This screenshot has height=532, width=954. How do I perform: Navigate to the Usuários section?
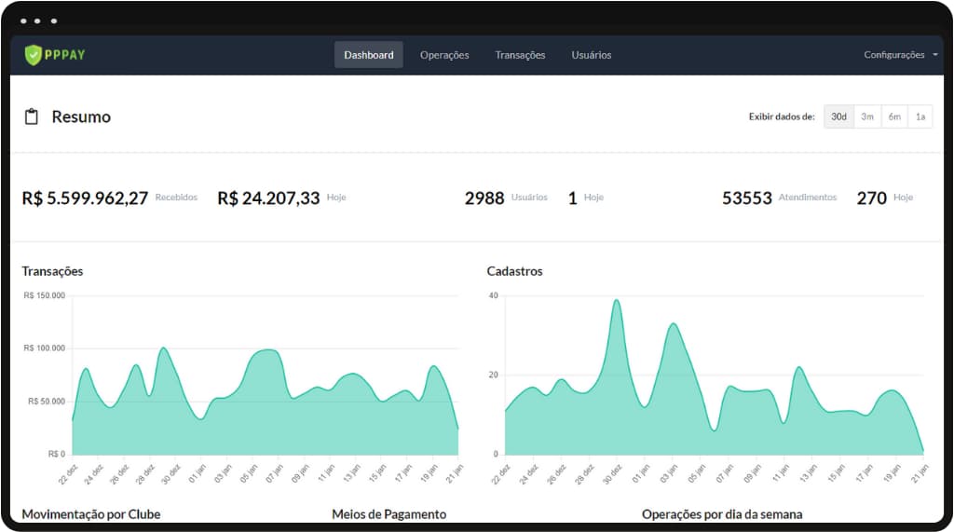[591, 55]
